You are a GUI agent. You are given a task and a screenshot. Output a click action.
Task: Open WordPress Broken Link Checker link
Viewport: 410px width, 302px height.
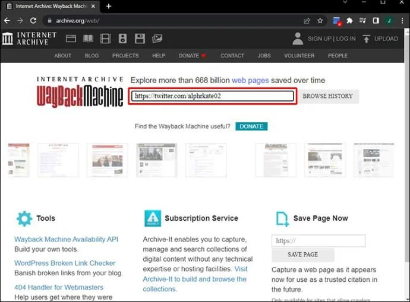click(65, 263)
